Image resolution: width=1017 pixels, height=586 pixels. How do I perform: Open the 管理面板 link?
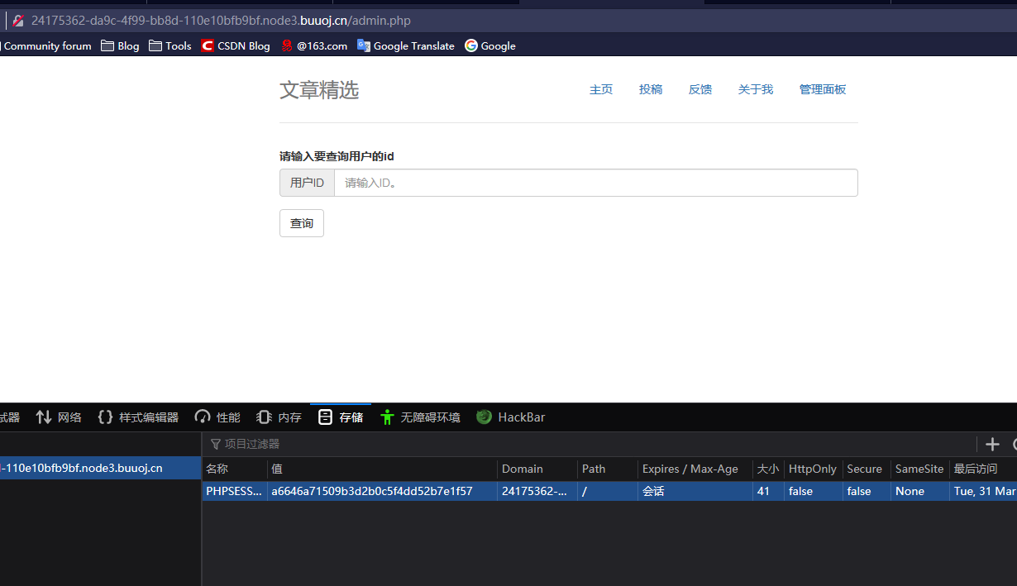pos(822,89)
